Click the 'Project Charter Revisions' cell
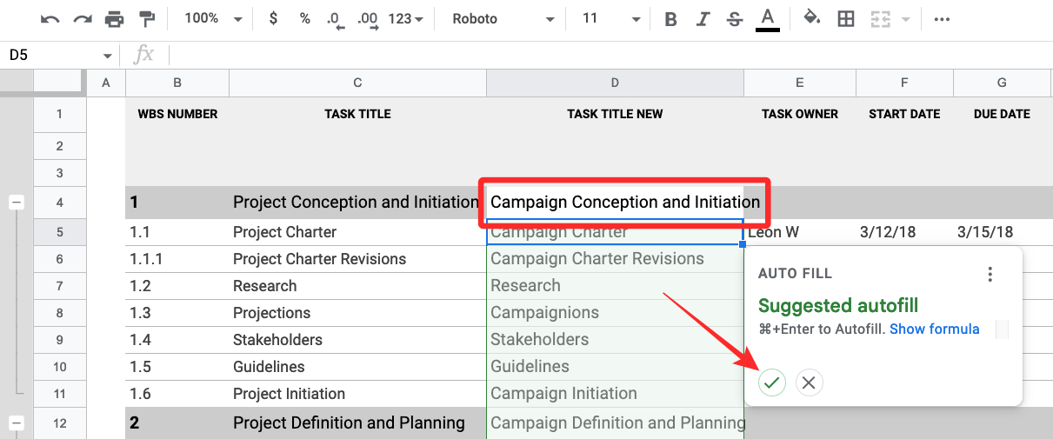1053x439 pixels. click(357, 259)
